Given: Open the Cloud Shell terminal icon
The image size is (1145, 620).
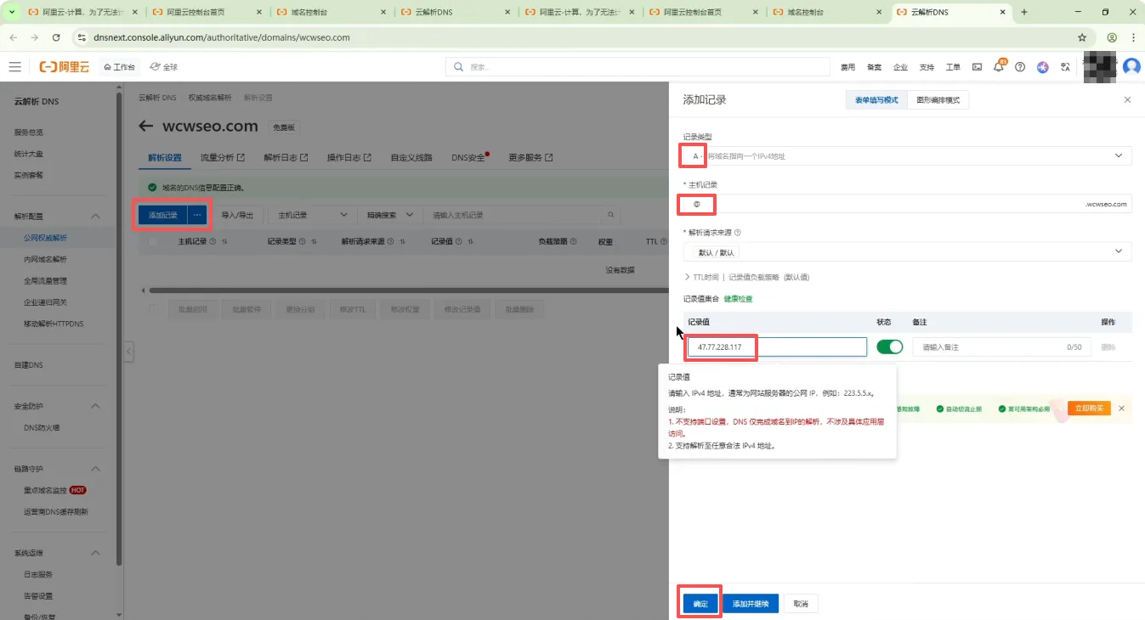Looking at the screenshot, I should [977, 67].
